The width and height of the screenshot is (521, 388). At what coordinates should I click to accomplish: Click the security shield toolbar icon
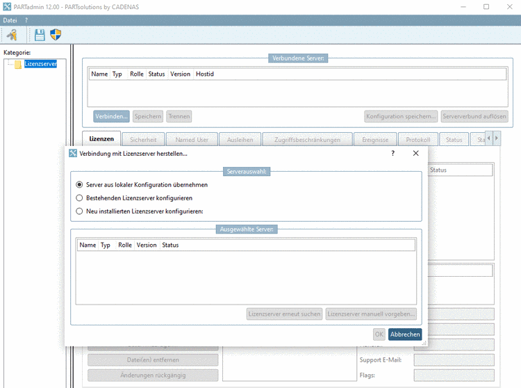56,35
